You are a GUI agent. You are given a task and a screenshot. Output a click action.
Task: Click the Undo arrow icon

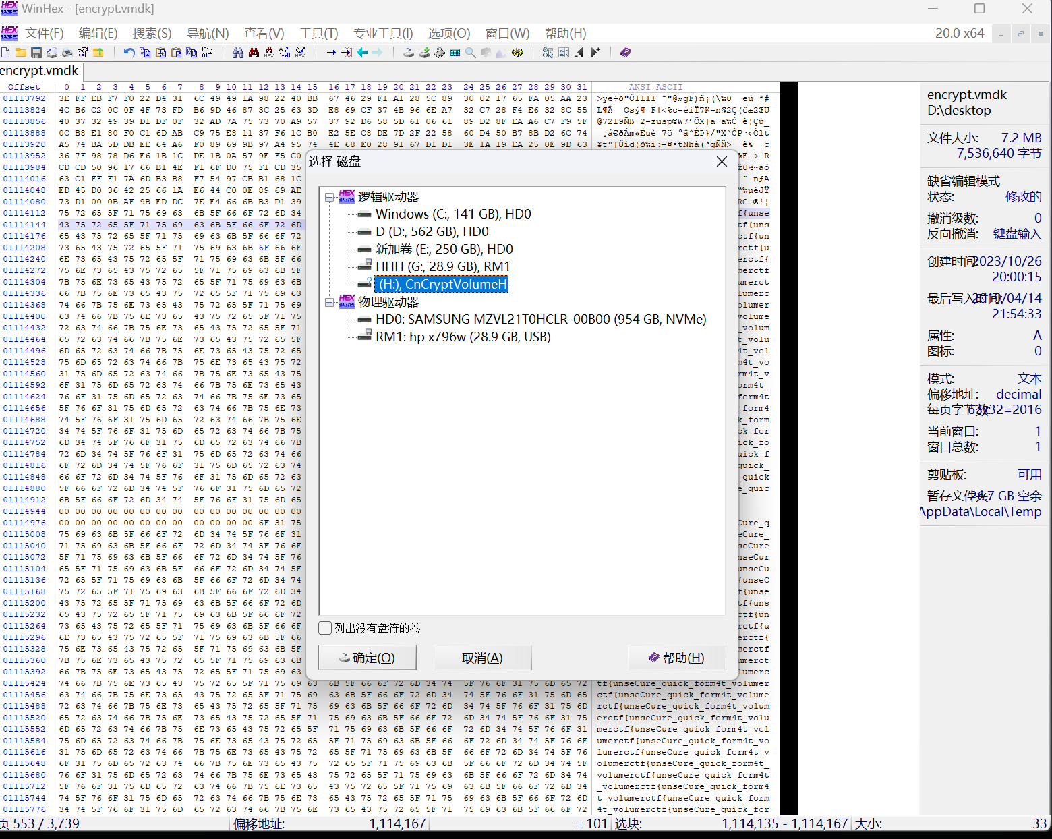tap(129, 52)
